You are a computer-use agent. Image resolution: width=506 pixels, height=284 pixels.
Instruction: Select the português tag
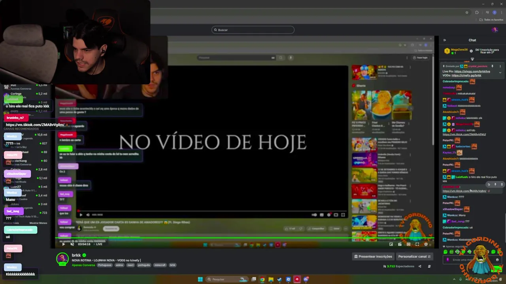click(144, 265)
